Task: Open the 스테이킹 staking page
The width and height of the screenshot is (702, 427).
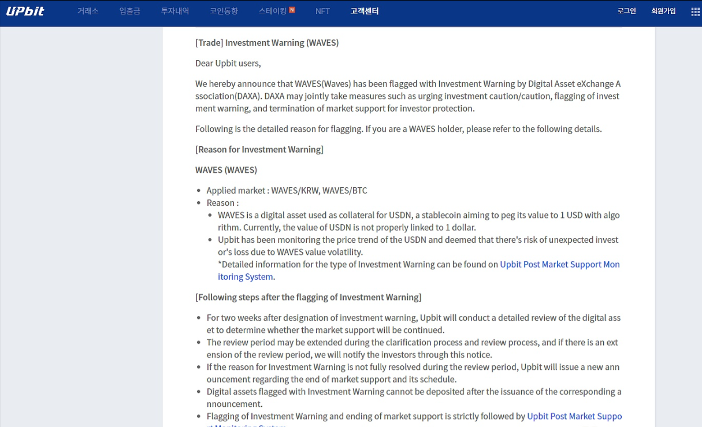Action: 272,11
